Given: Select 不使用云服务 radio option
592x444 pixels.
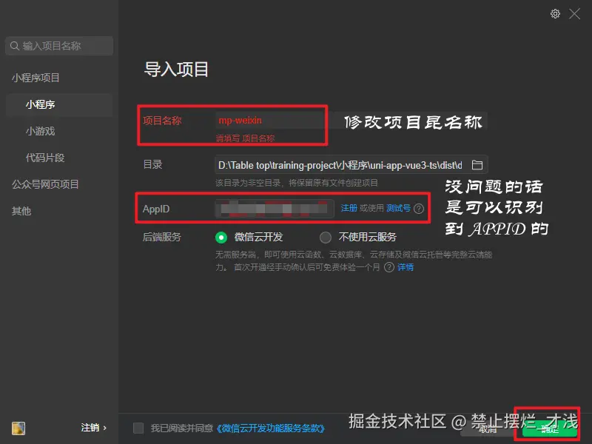Looking at the screenshot, I should (326, 237).
